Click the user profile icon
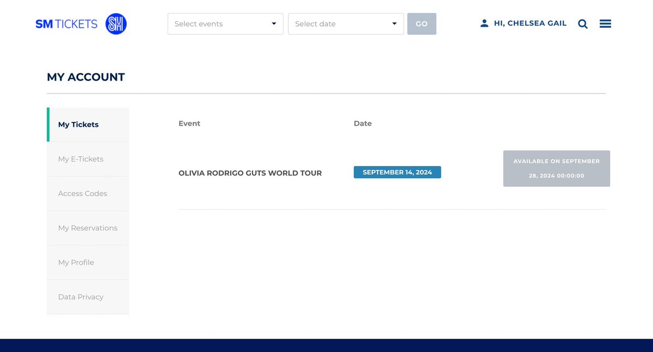 click(x=484, y=23)
